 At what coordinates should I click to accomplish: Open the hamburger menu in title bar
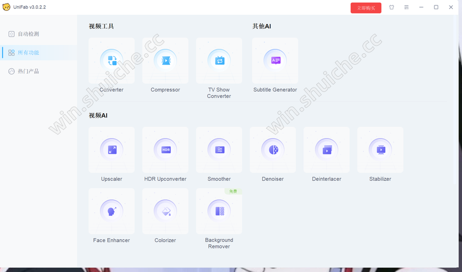pyautogui.click(x=406, y=7)
